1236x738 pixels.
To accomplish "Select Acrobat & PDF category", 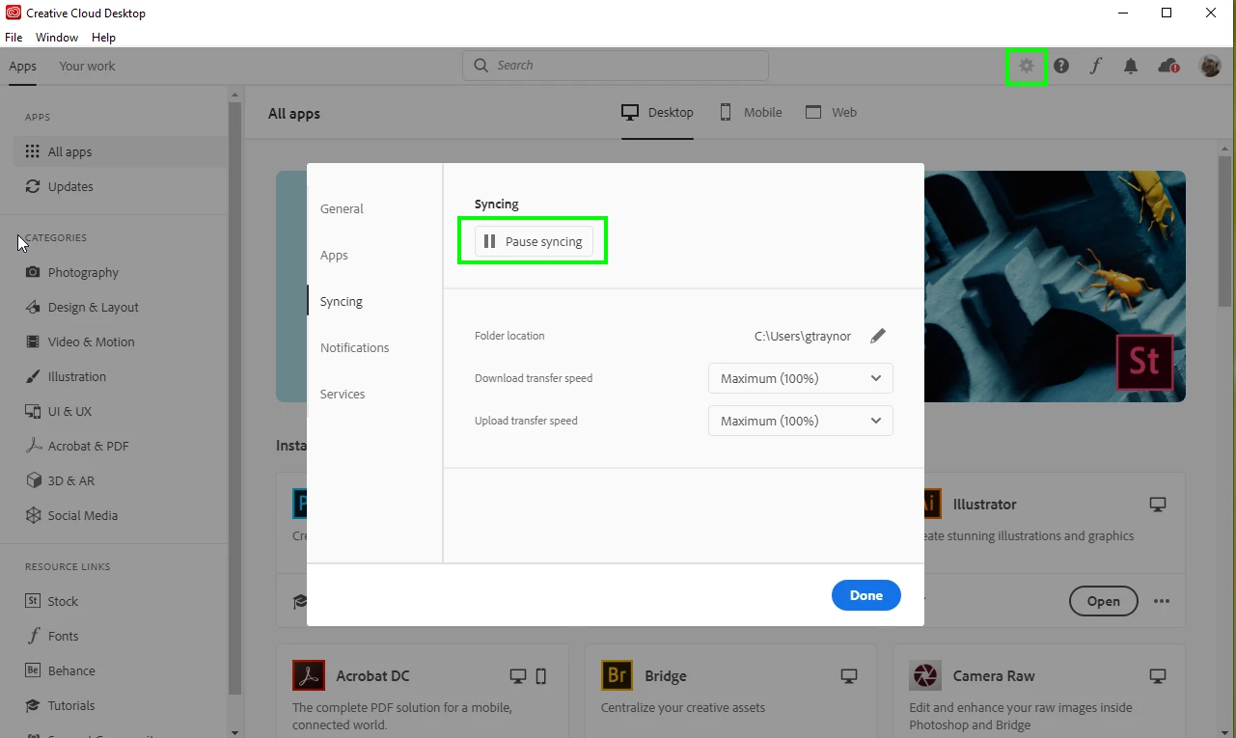I will point(76,446).
